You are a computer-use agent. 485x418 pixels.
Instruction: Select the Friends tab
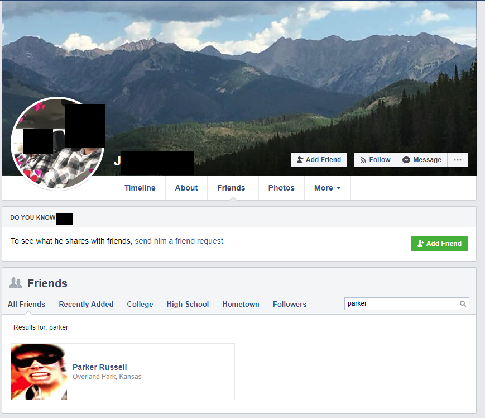[x=231, y=188]
